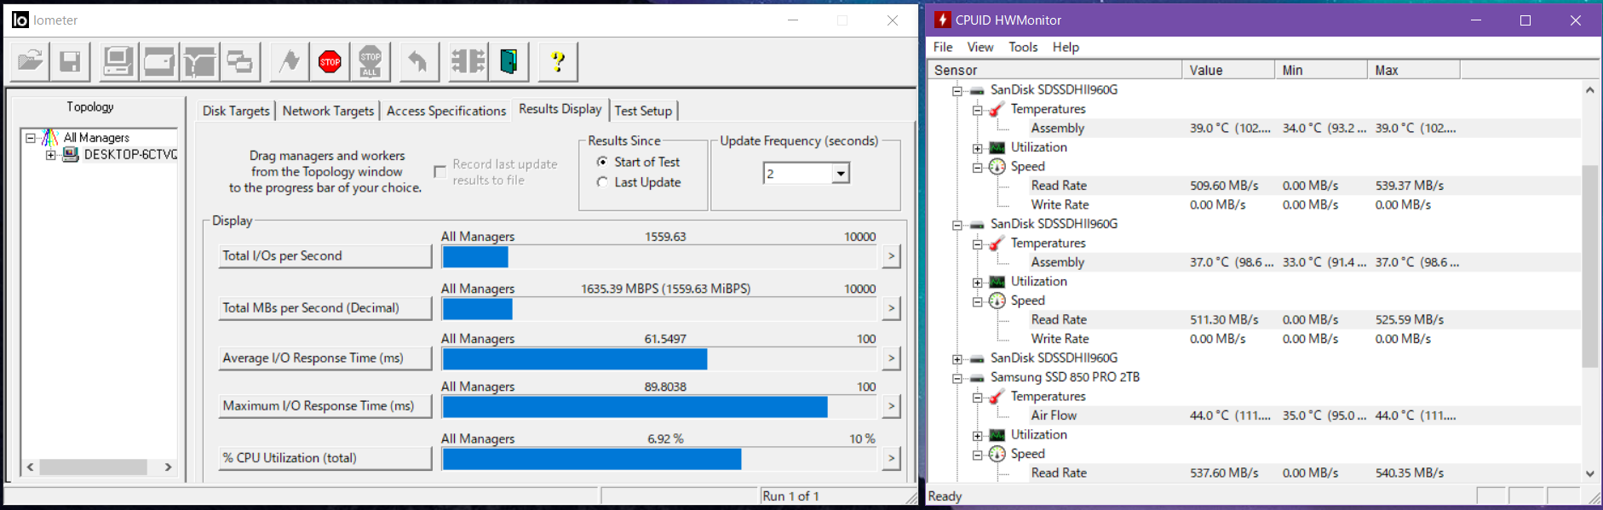Save the Iometer test configuration

[70, 61]
